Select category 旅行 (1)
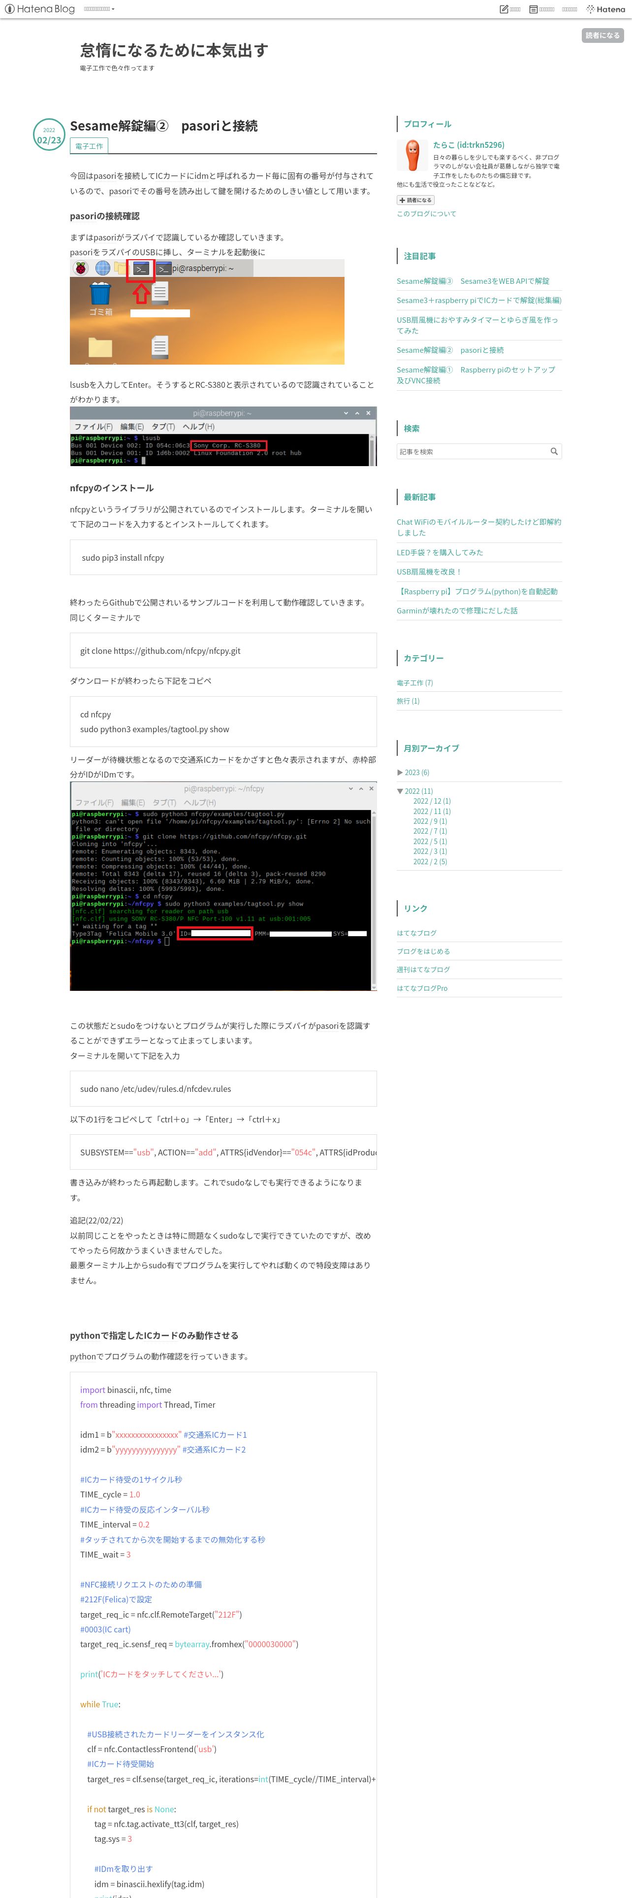 point(408,702)
